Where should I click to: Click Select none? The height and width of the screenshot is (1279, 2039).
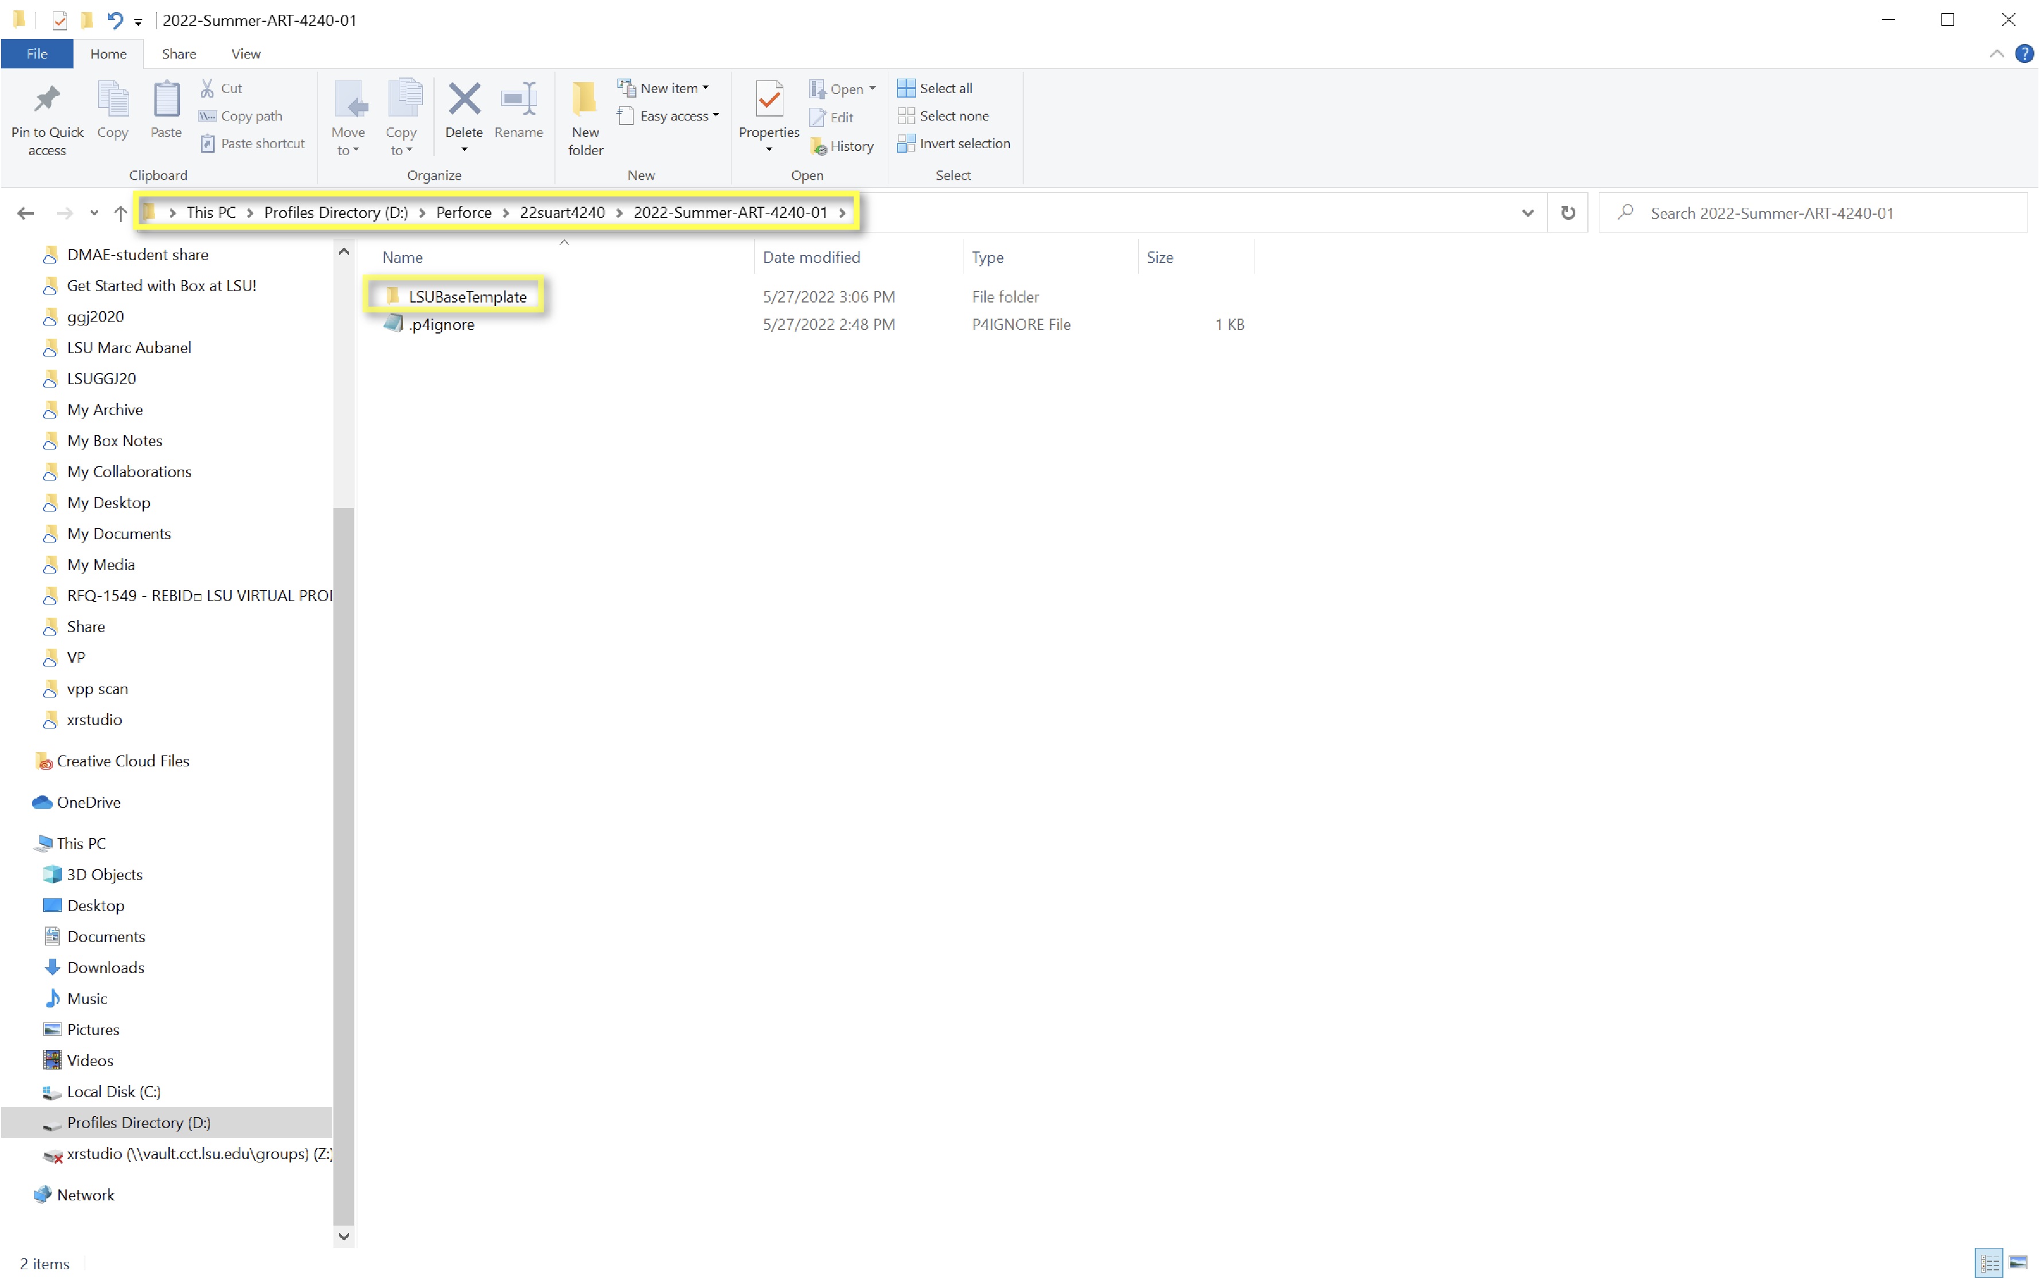tap(943, 116)
